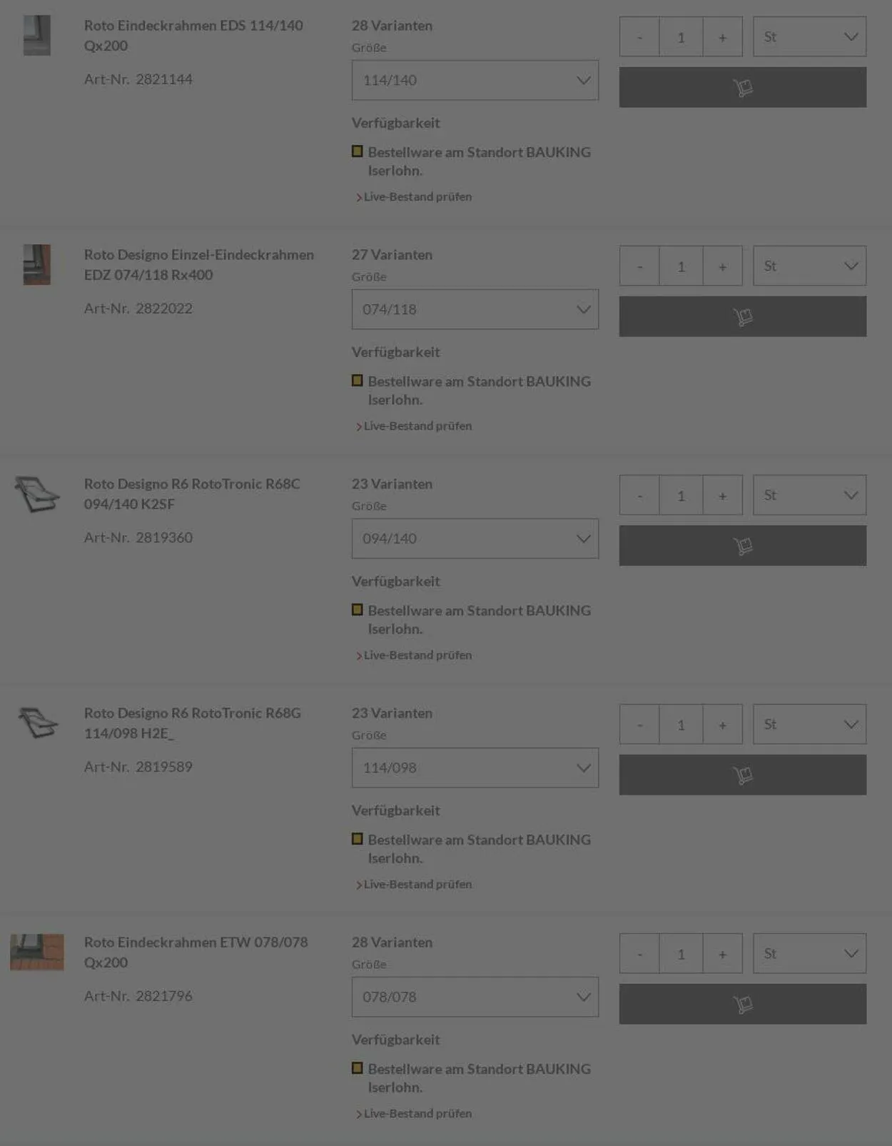Add Roto Designo Einzel-Eindeckrahmen EDZ to cart

coord(742,316)
